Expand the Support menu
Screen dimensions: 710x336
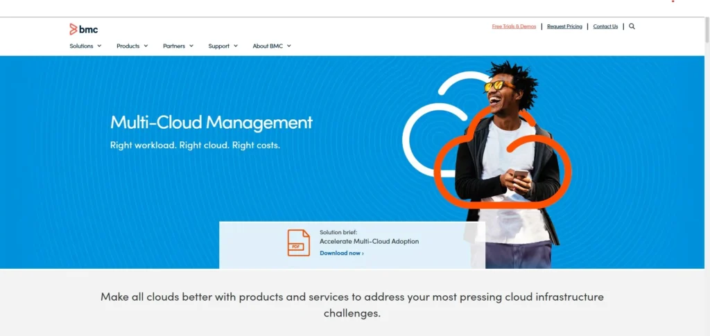coord(223,46)
